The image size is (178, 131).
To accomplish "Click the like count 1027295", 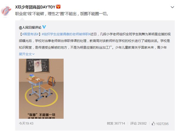I will (x=162, y=124).
